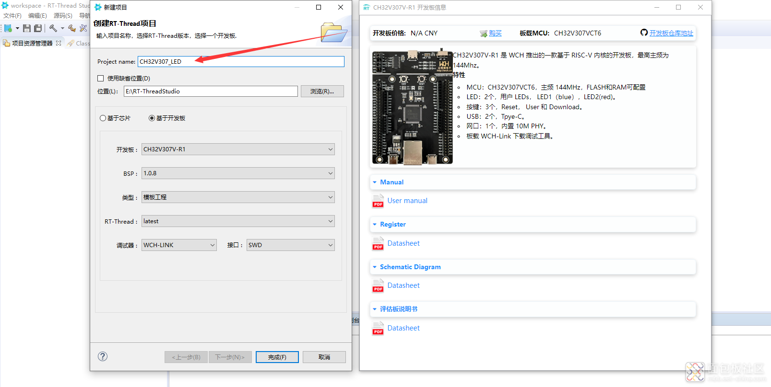The image size is (771, 387).
Task: Open the 文件(F) menu
Action: tap(12, 16)
